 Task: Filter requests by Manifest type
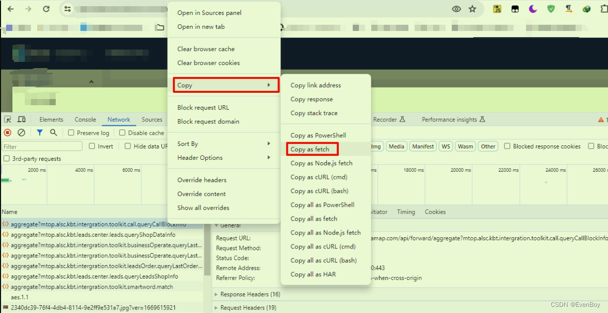423,146
